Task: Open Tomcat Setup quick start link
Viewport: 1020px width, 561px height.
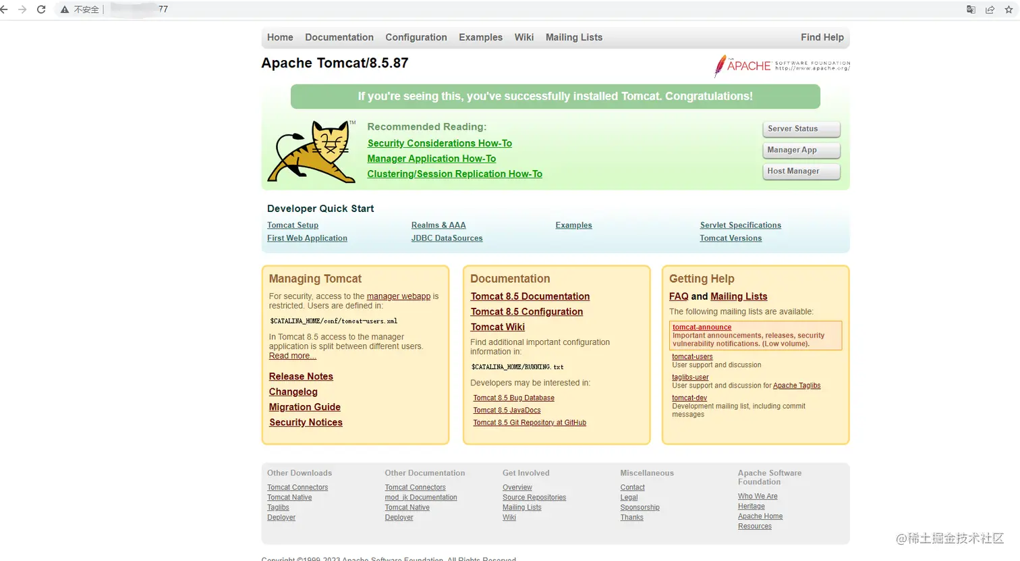Action: (x=293, y=225)
